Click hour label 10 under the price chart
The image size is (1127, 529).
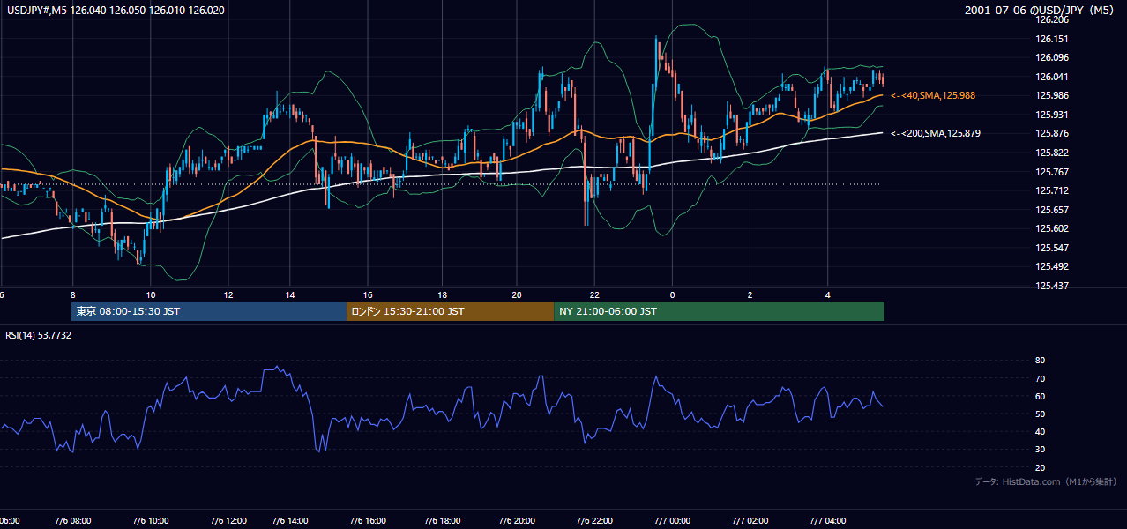point(151,294)
